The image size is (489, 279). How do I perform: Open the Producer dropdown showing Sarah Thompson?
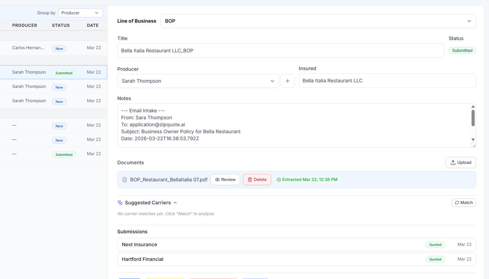coord(198,81)
